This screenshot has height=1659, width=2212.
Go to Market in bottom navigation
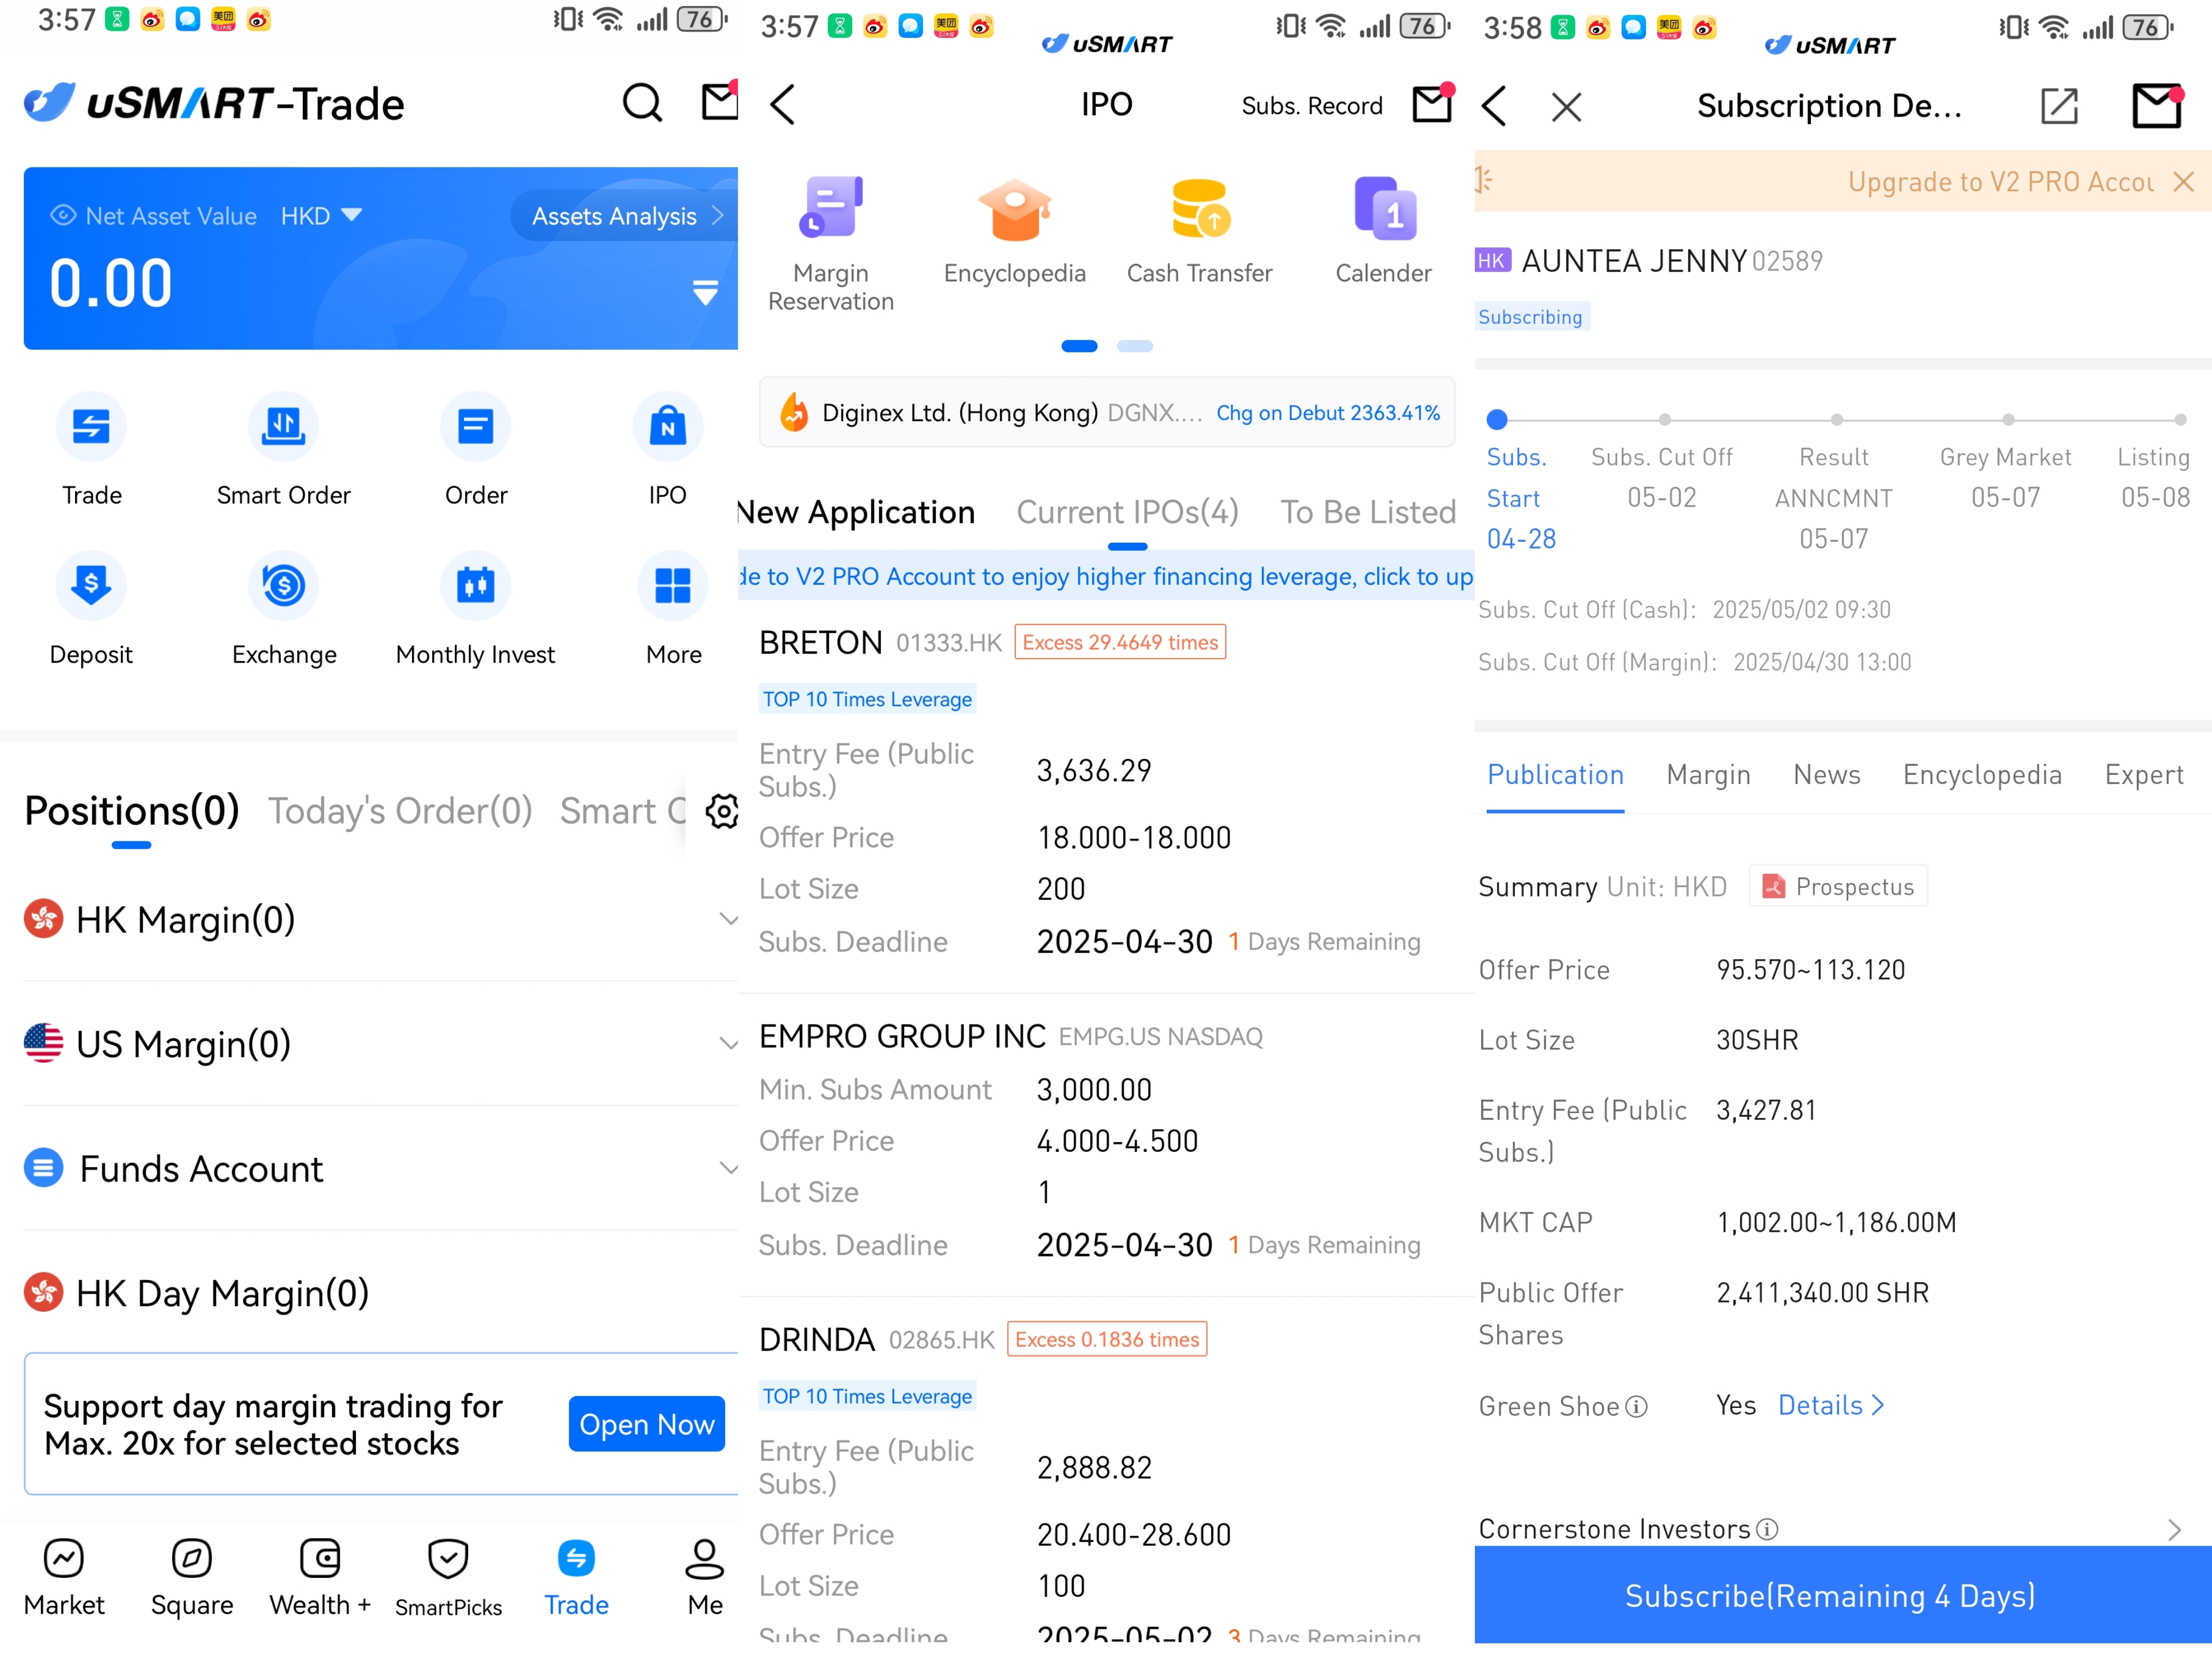(x=64, y=1578)
